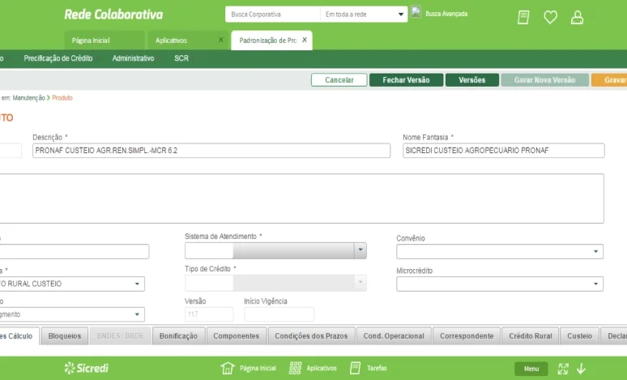Click Gerar Nova Versão button
627x380 pixels.
coord(545,80)
